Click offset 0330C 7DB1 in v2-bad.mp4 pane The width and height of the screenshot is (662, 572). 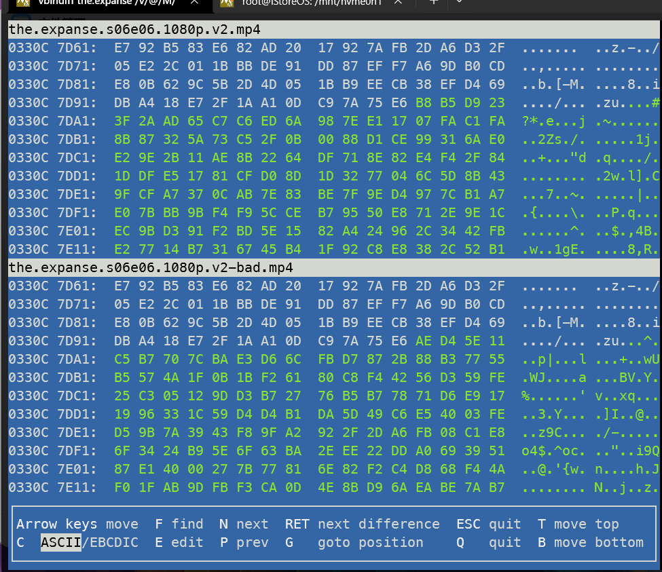(x=52, y=377)
